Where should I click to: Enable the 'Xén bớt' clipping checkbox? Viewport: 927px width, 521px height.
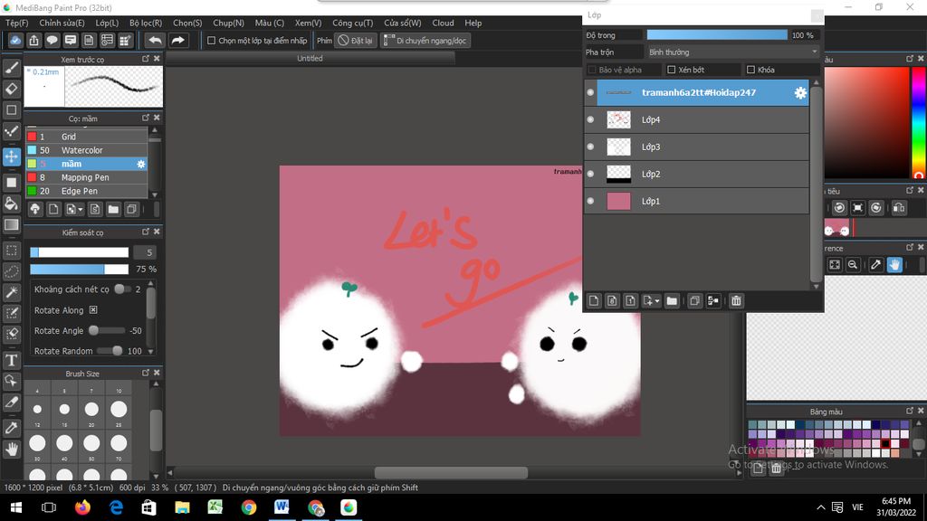pos(671,70)
